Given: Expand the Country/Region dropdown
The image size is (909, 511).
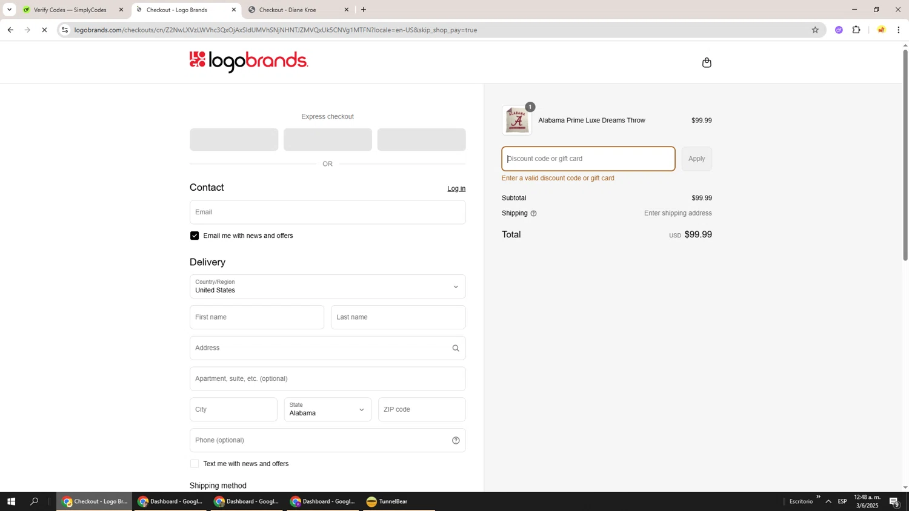Looking at the screenshot, I should pyautogui.click(x=327, y=286).
